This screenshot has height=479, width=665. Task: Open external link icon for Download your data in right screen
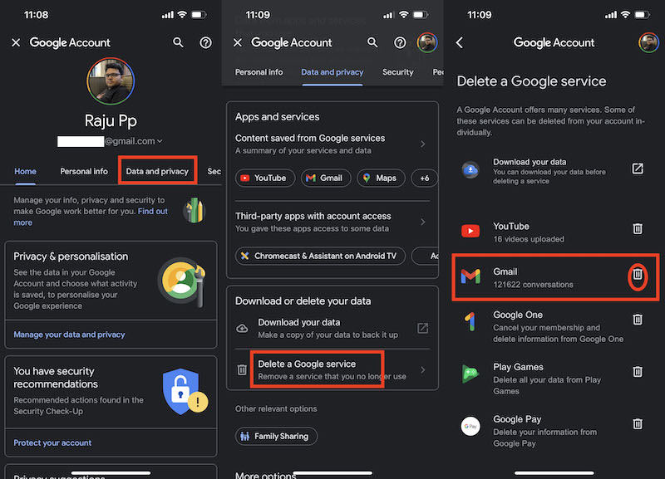638,169
